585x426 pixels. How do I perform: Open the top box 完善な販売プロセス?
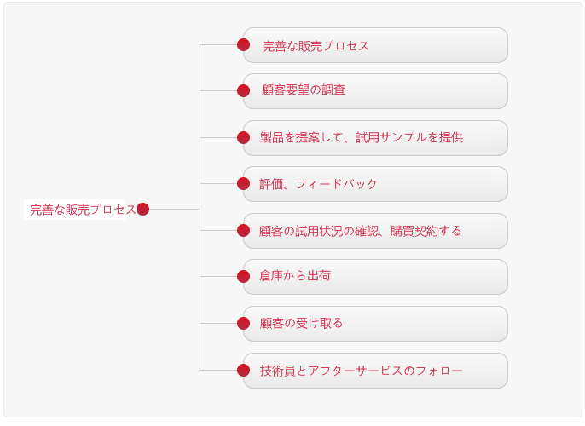click(375, 45)
